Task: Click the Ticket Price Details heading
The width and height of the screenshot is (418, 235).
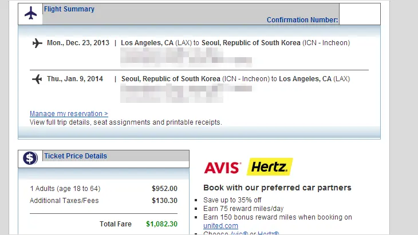Action: 76,156
